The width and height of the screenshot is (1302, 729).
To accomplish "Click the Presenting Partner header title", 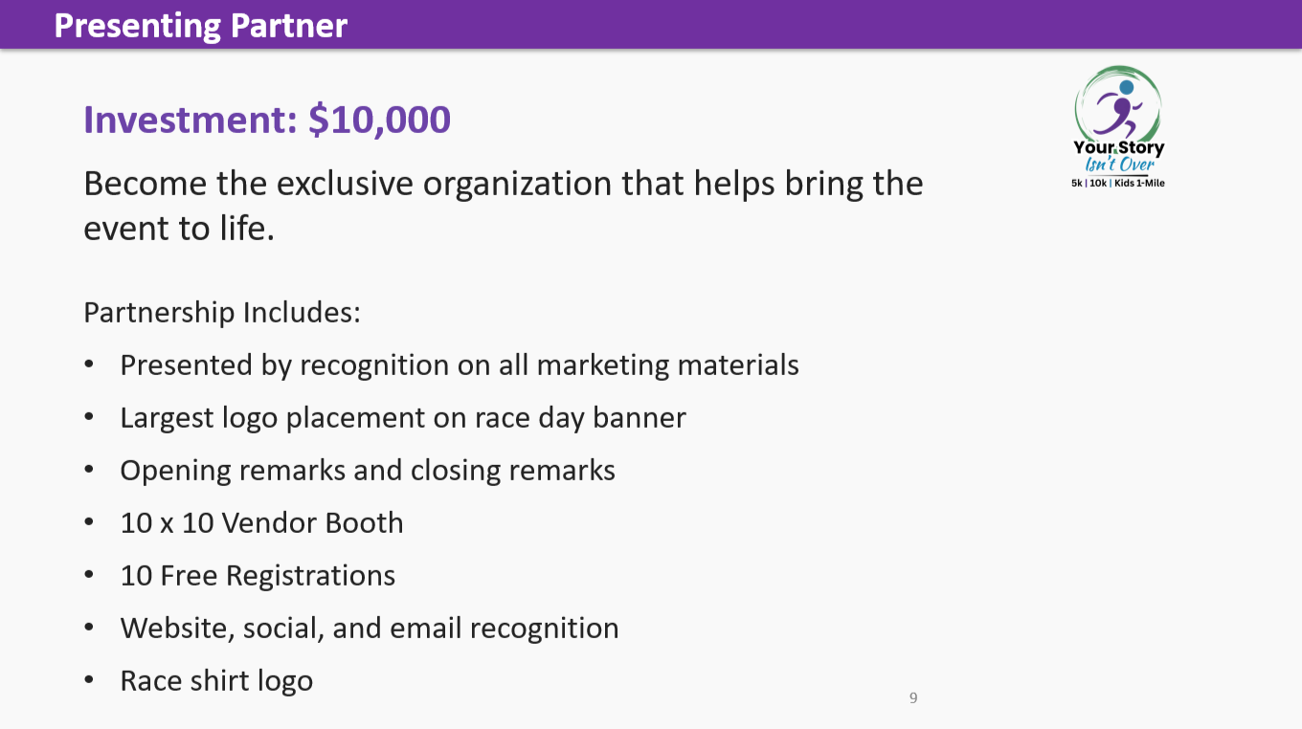I will click(x=201, y=25).
